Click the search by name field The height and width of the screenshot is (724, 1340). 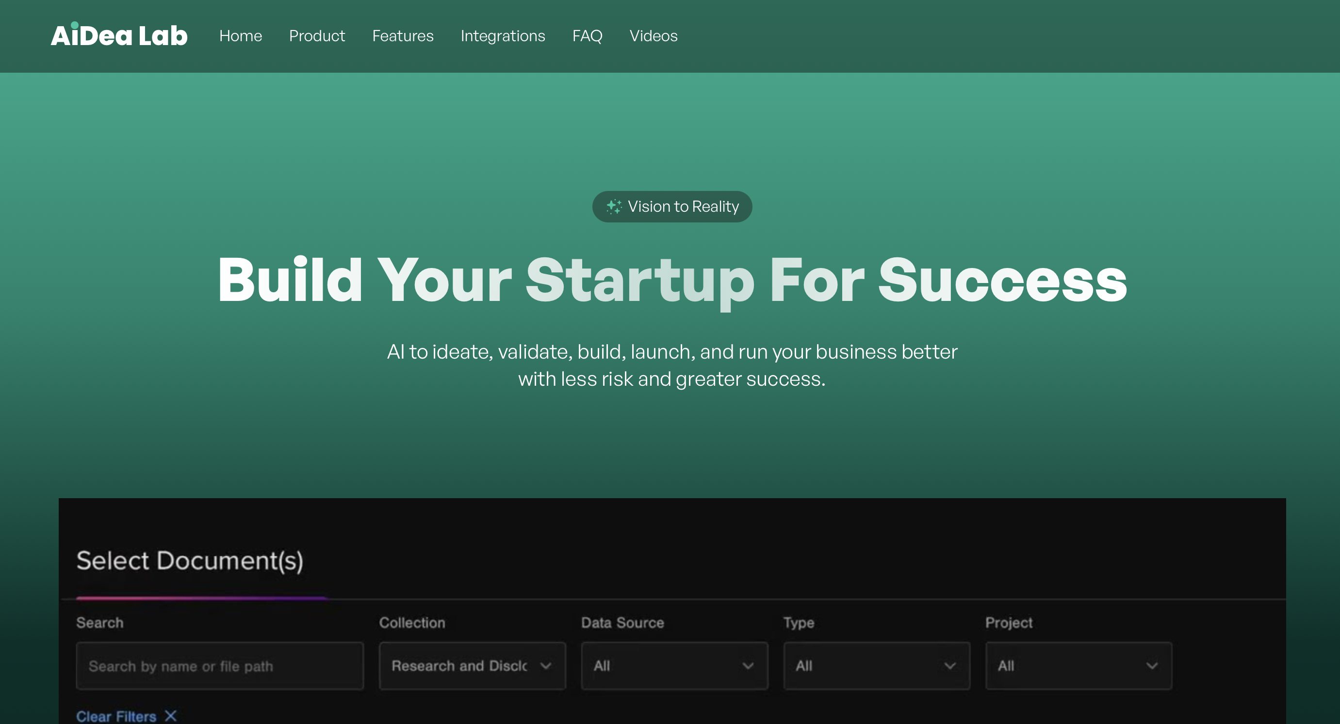pos(220,666)
